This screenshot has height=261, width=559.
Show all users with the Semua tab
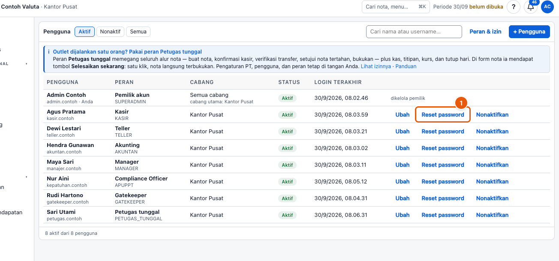coord(138,32)
